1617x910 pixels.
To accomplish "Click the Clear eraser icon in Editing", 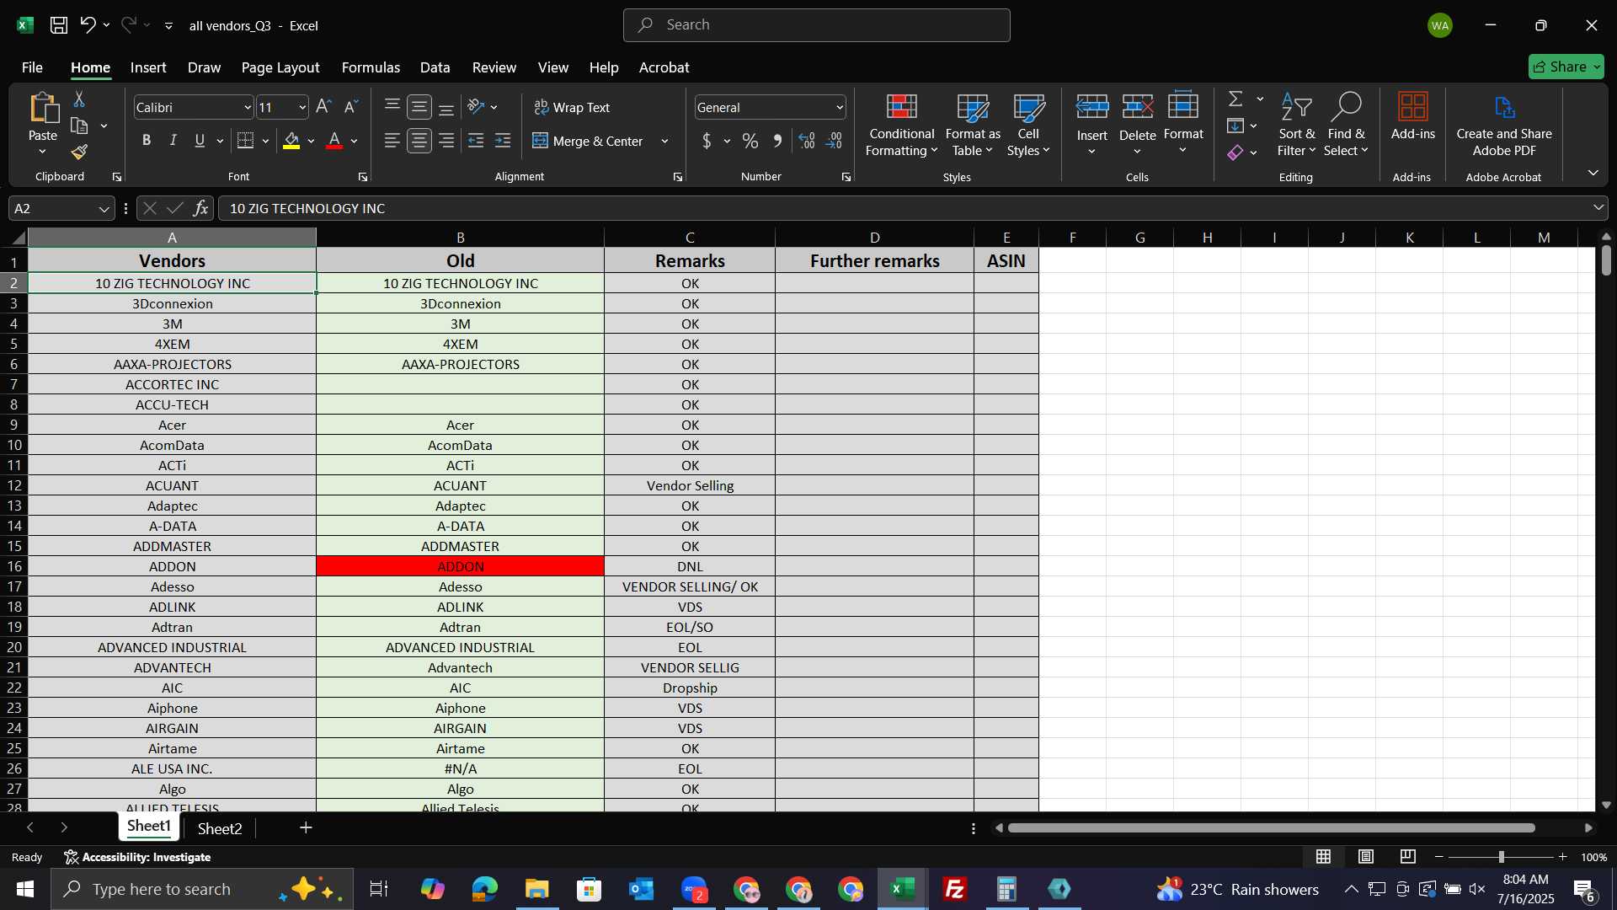I will pyautogui.click(x=1235, y=153).
